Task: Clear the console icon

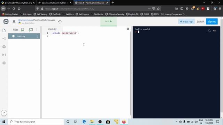Action: [x=214, y=31]
